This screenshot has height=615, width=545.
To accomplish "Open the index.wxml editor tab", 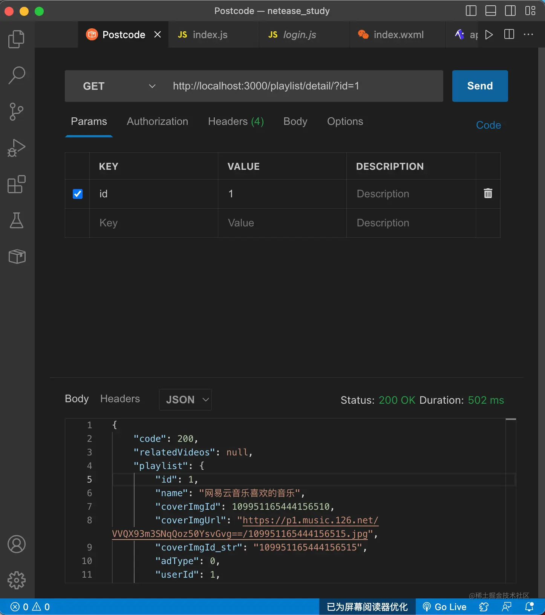I will coord(398,35).
